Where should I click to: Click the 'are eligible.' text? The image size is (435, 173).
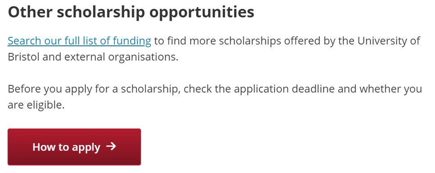click(x=36, y=105)
